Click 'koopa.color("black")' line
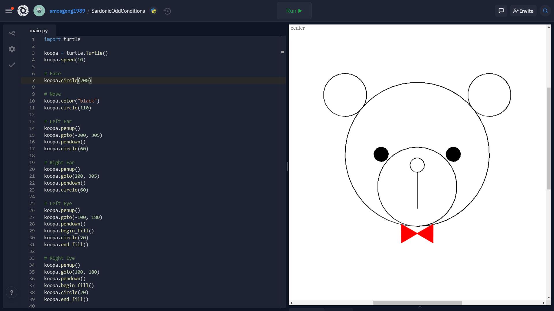 [72, 101]
